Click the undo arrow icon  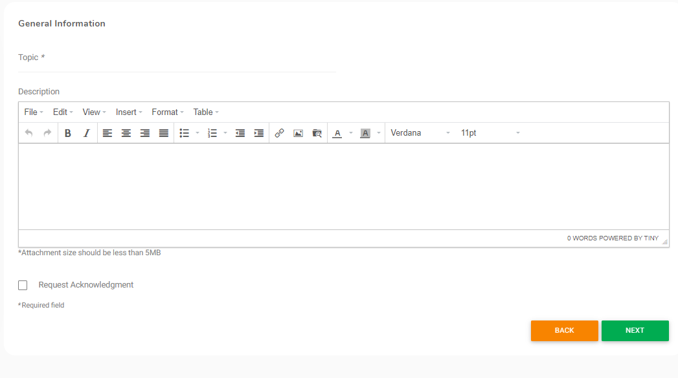(x=28, y=133)
